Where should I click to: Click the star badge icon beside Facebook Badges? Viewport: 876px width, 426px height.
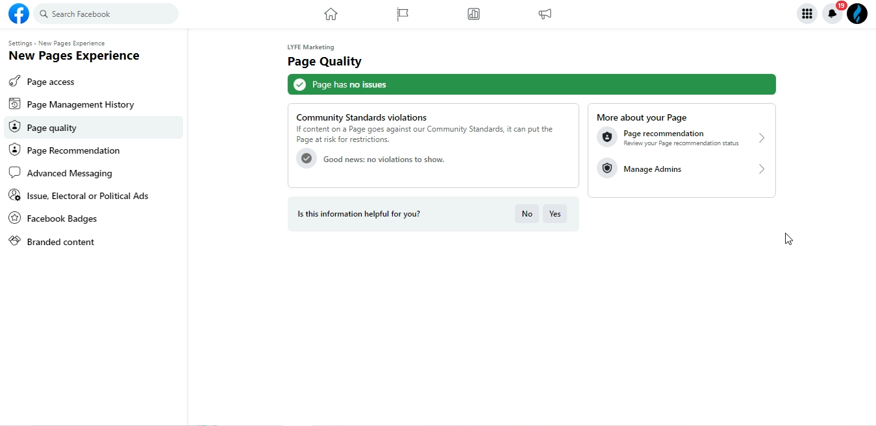[x=15, y=218]
